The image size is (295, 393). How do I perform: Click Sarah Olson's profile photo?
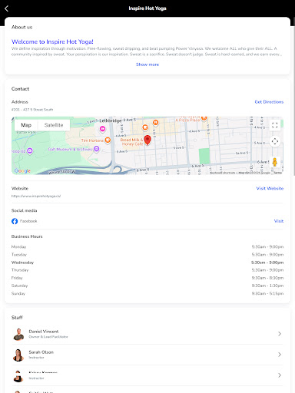tap(18, 355)
